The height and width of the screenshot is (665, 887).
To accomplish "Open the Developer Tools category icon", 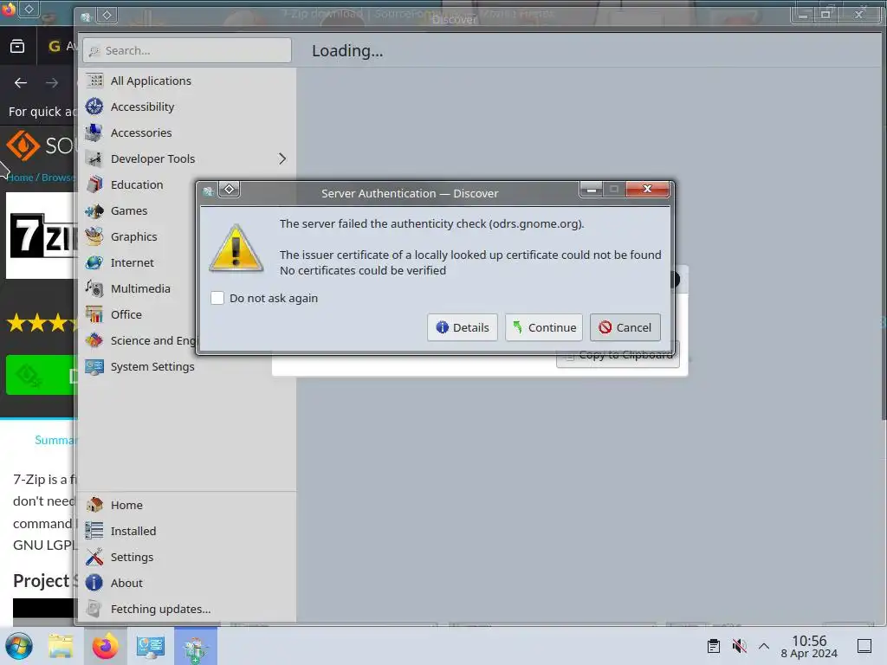I will pos(94,159).
